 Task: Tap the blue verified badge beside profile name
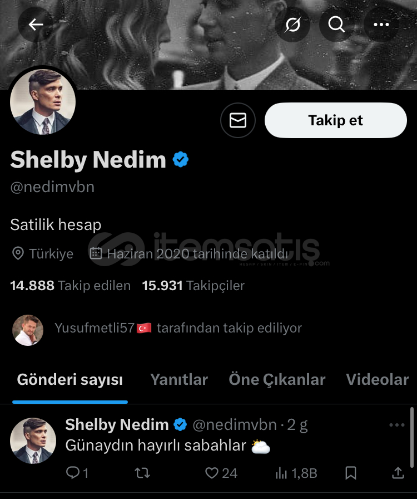tap(181, 159)
